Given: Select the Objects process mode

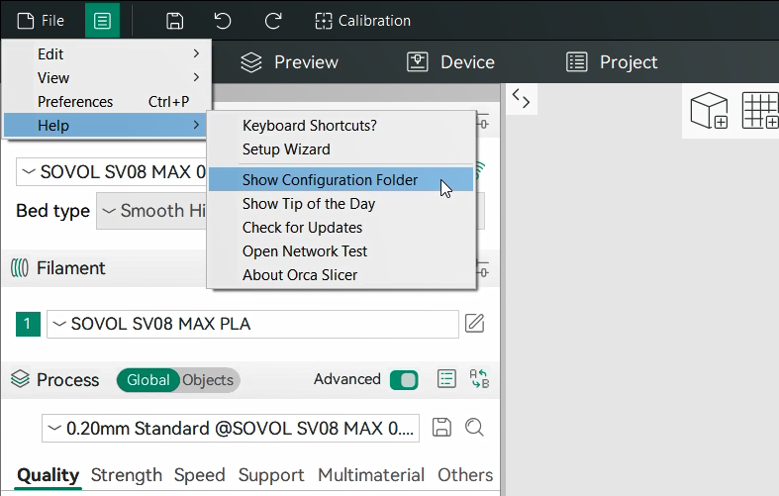Looking at the screenshot, I should coord(208,380).
